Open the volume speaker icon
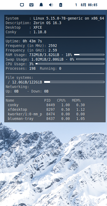This screenshot has width=107, height=206. [51, 5]
